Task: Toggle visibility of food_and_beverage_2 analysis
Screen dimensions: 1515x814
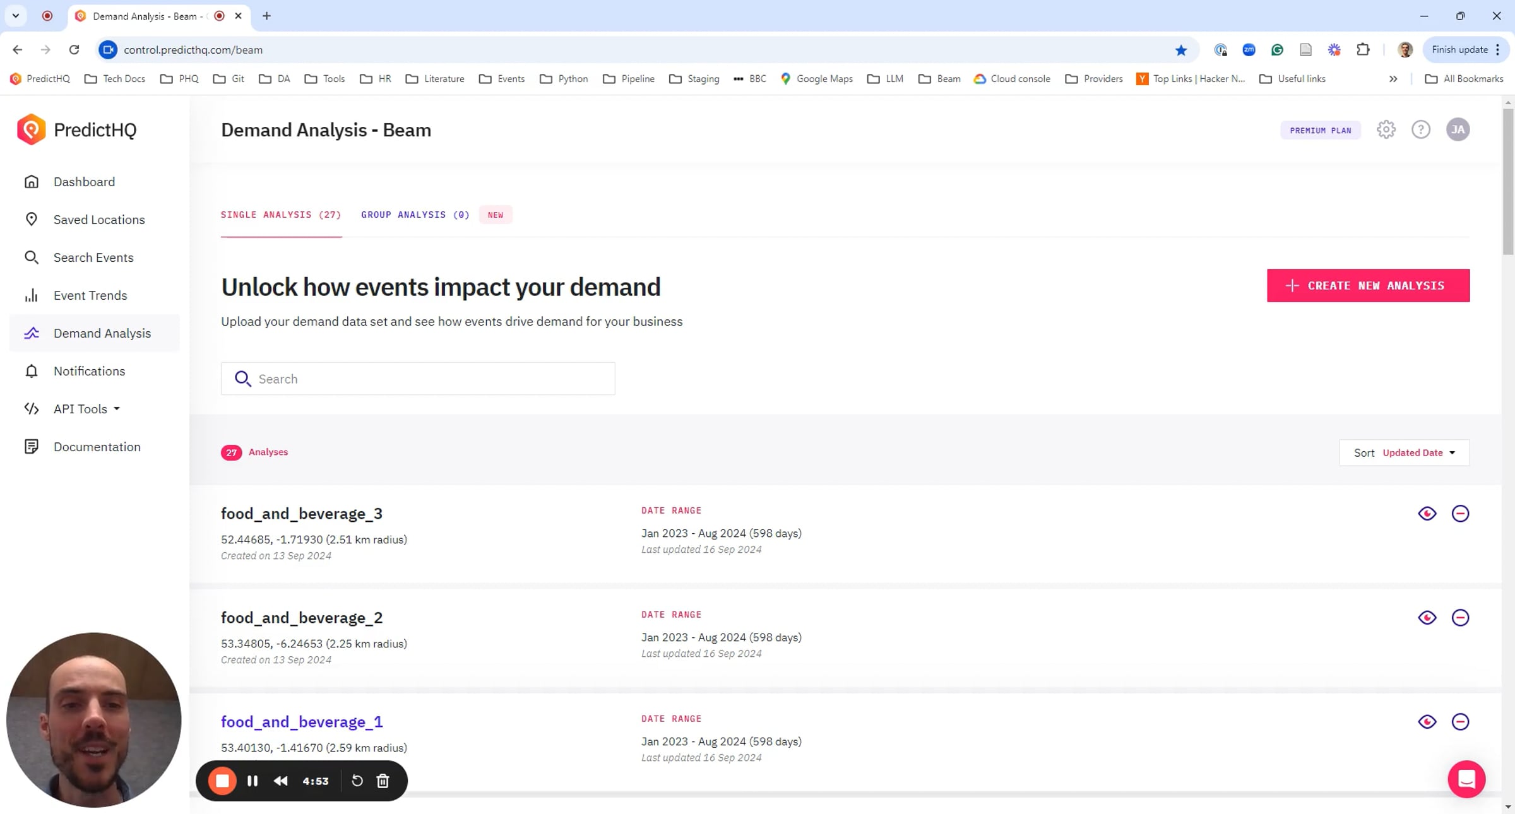Action: click(x=1427, y=618)
